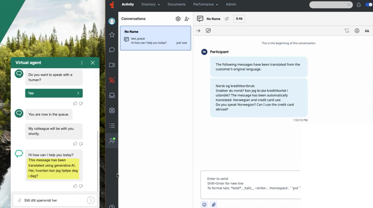
Task: Click the Norsk og kredittkortbruk message bubble
Action: point(259,98)
